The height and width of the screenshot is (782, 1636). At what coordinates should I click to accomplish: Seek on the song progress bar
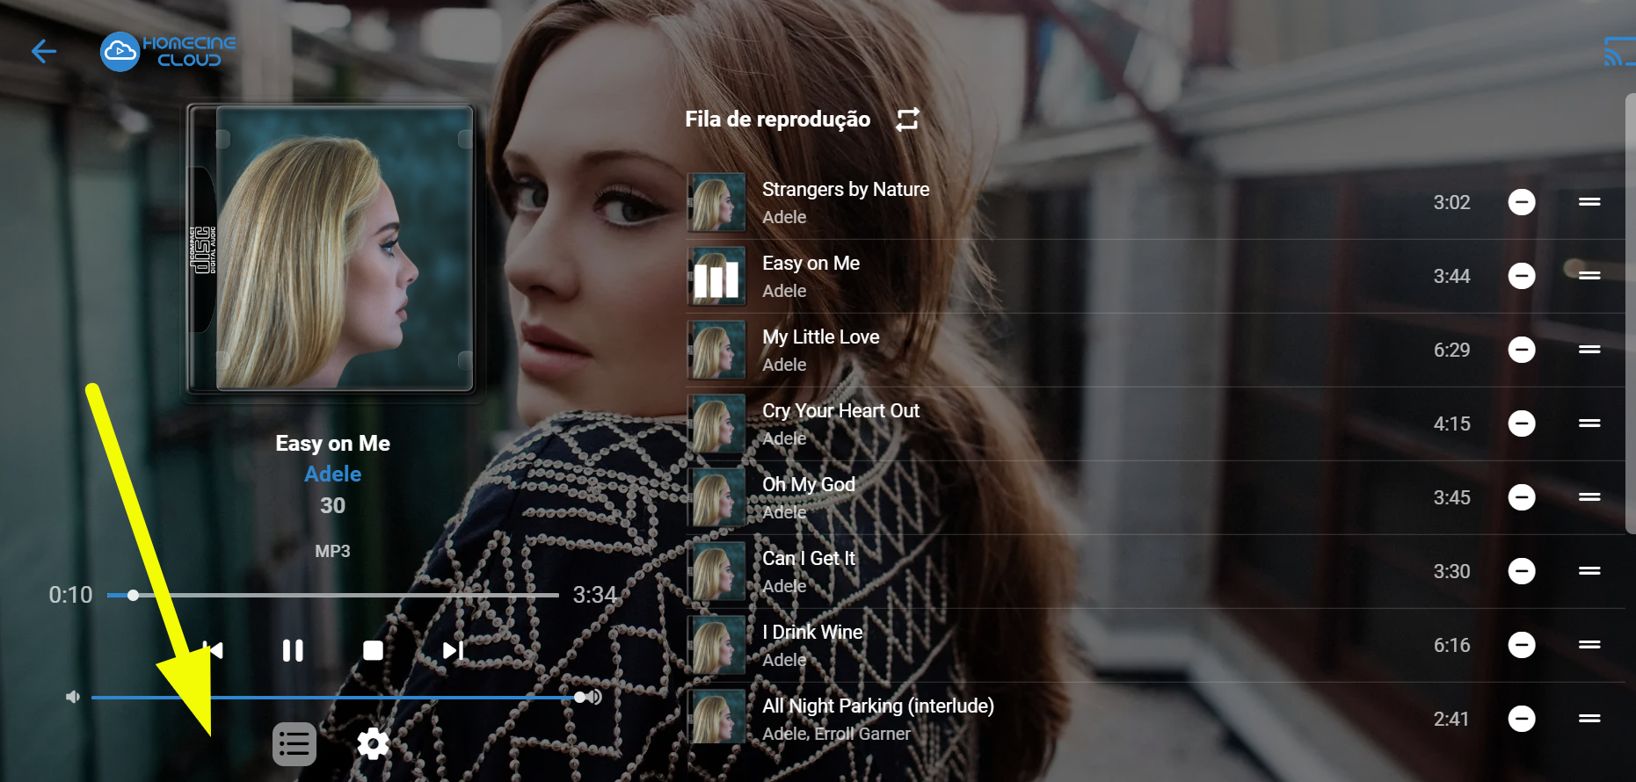(x=333, y=595)
